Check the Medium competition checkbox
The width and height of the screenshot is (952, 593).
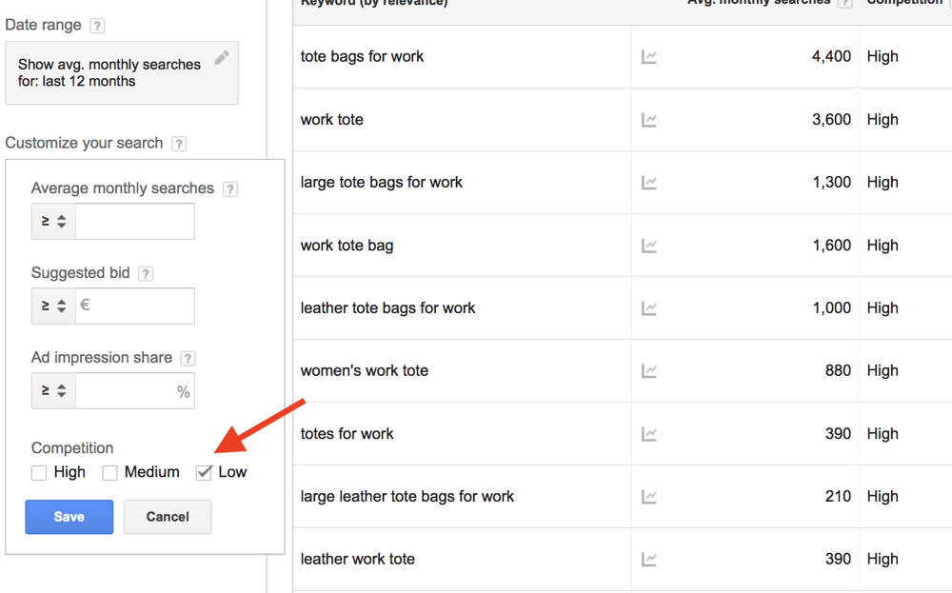110,473
